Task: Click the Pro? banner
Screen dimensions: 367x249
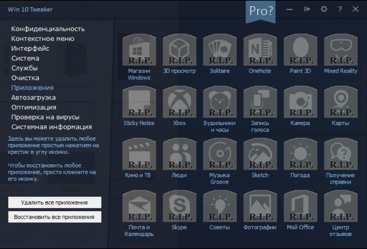Action: [x=261, y=11]
